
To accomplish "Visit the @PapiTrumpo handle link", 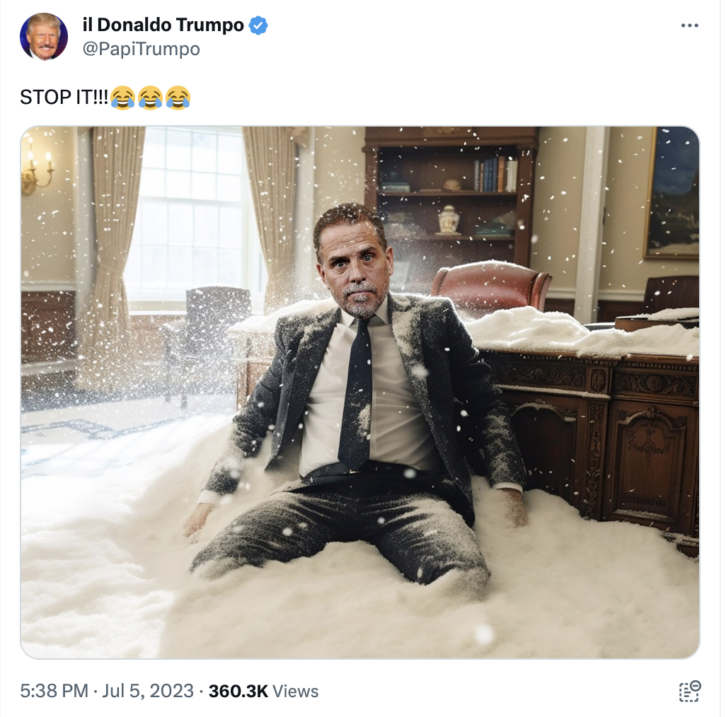I will point(142,49).
